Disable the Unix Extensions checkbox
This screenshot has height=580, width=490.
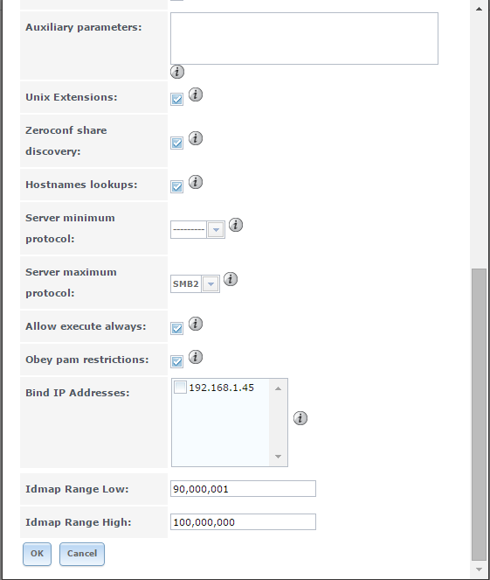(x=177, y=99)
